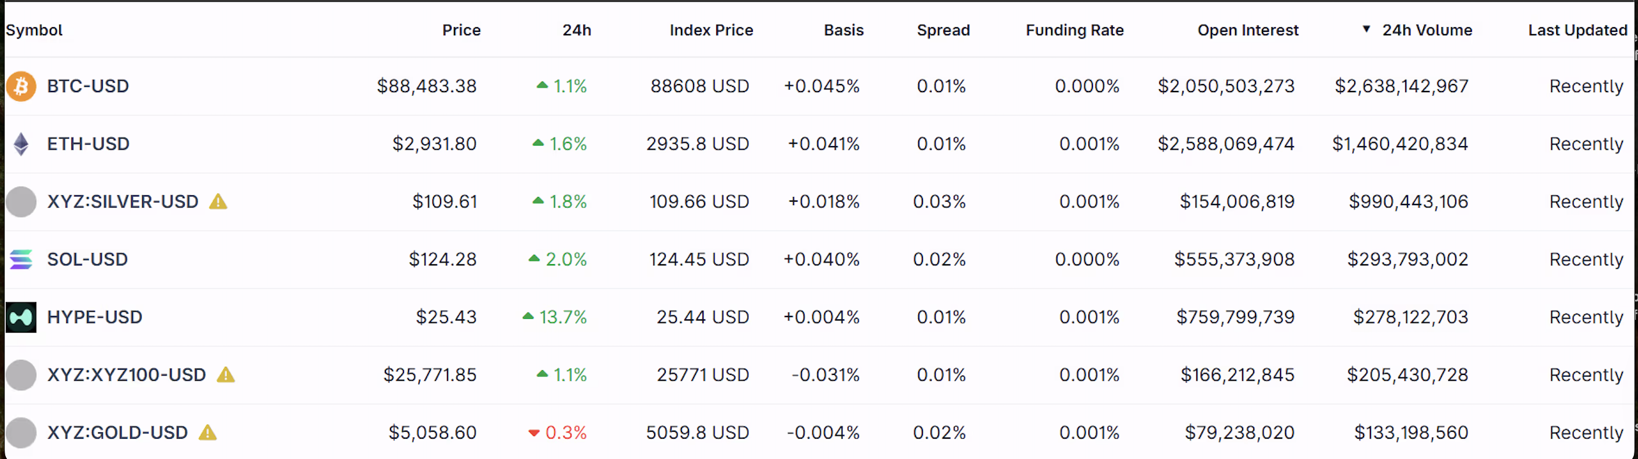Sort the table by Price column
Viewport: 1638px width, 459px height.
(461, 29)
